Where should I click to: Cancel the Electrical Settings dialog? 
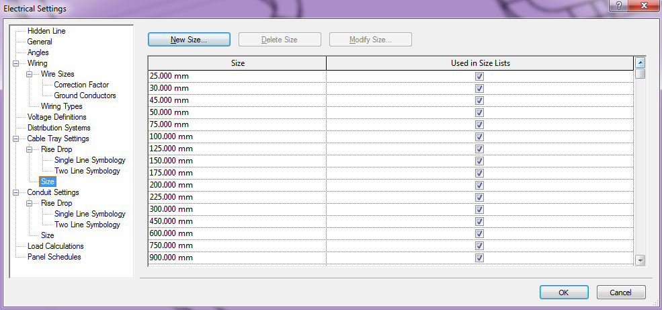pyautogui.click(x=620, y=293)
